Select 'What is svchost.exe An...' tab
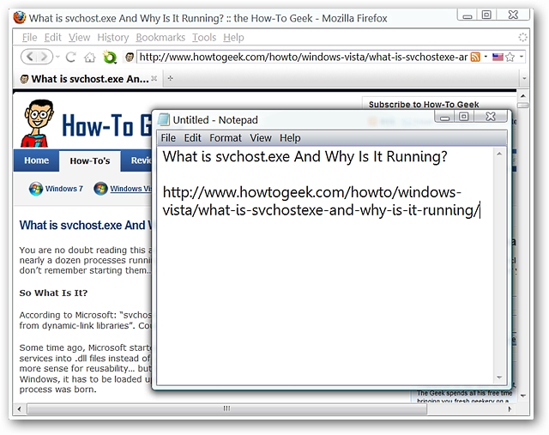This screenshot has height=435, width=549. coord(88,79)
